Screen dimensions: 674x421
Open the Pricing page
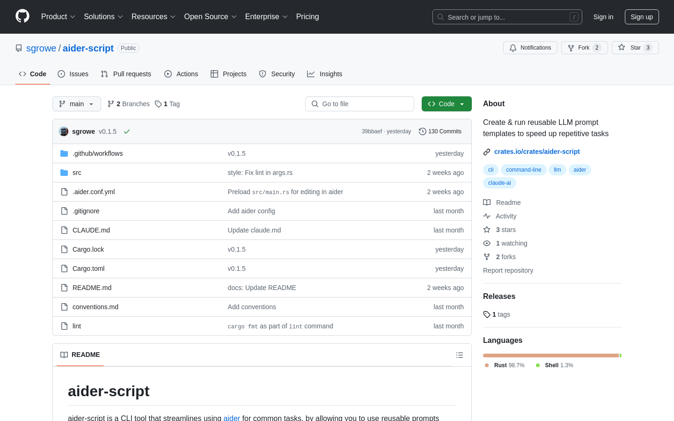(x=308, y=17)
